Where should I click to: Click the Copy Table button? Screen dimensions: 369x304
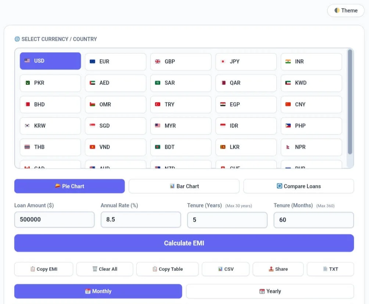167,269
